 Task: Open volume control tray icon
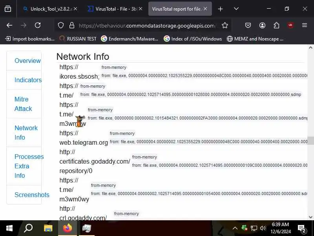click(x=263, y=228)
